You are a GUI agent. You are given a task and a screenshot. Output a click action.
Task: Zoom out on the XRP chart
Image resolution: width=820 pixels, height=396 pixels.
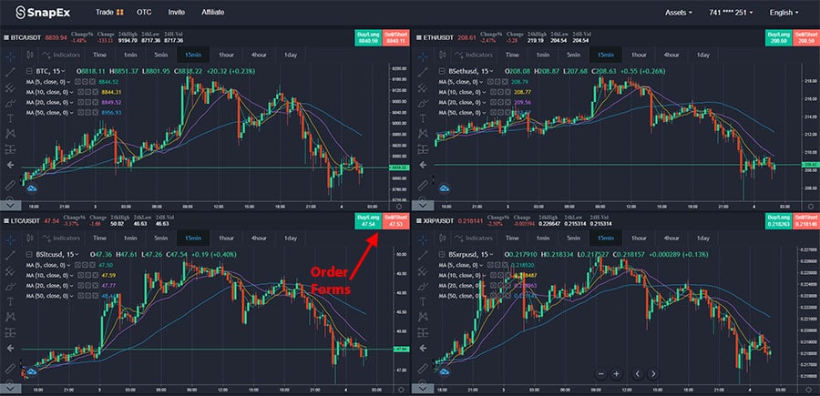click(600, 374)
